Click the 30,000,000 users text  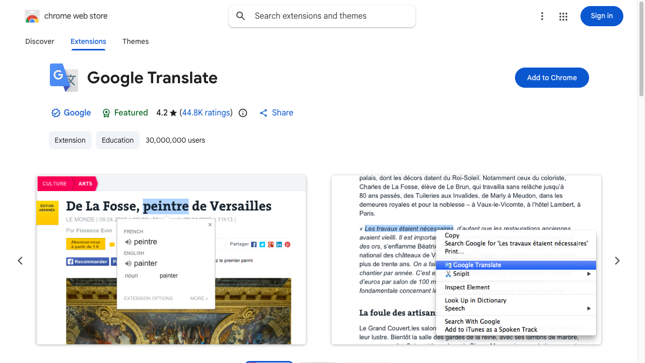[175, 140]
